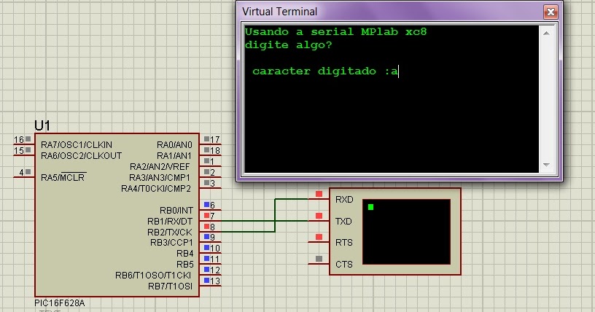Click pin 4 RA5/MCLR state indicator
Screen dimensions: 595x312
[x=28, y=172]
